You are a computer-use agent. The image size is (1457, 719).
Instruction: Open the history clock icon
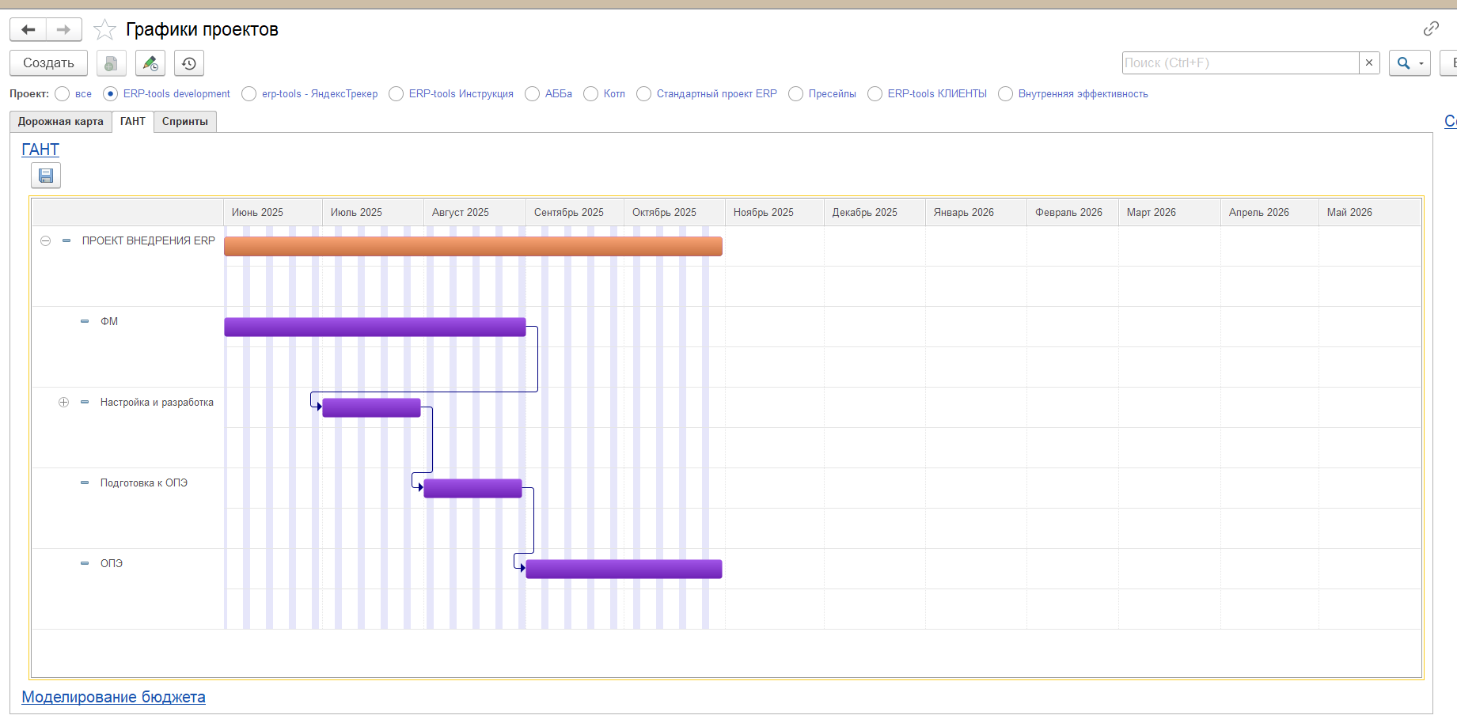pyautogui.click(x=189, y=63)
